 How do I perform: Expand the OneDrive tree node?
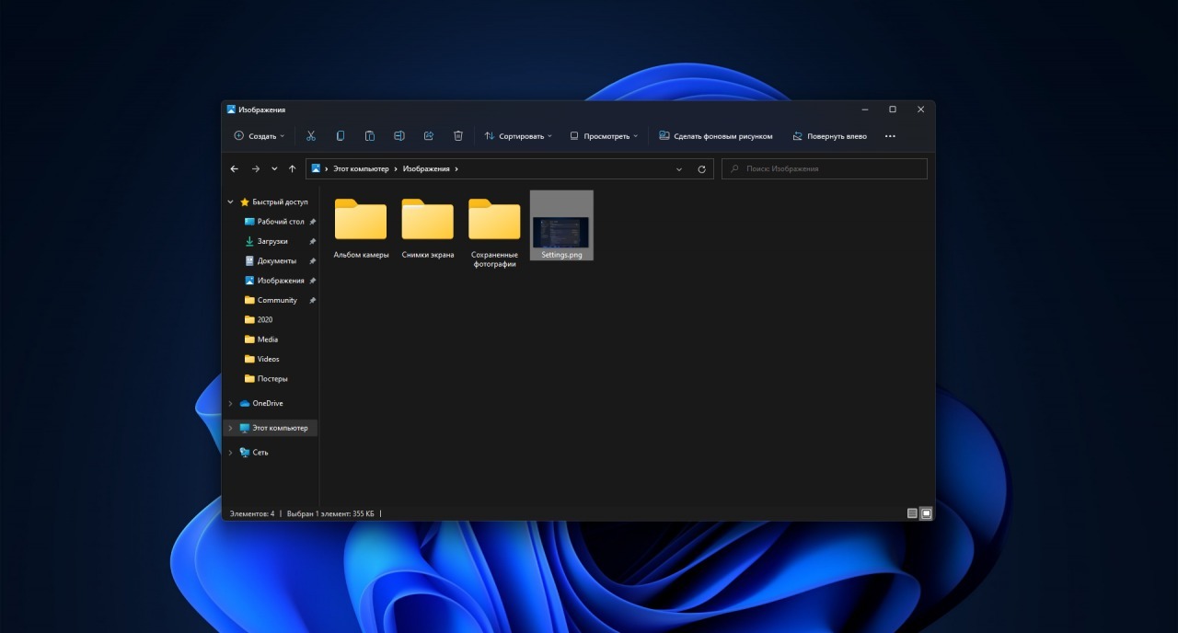230,404
